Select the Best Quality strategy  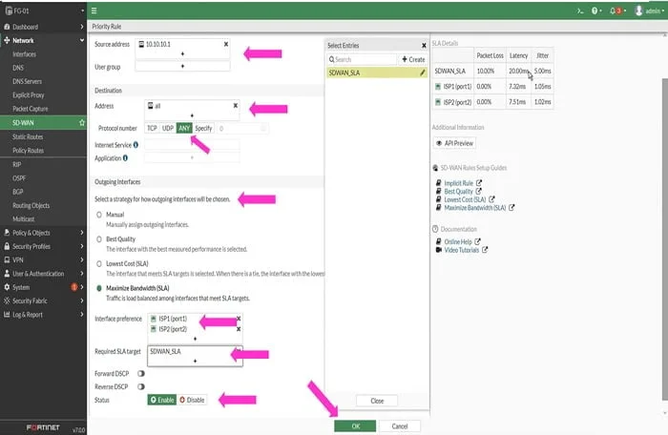tap(99, 239)
